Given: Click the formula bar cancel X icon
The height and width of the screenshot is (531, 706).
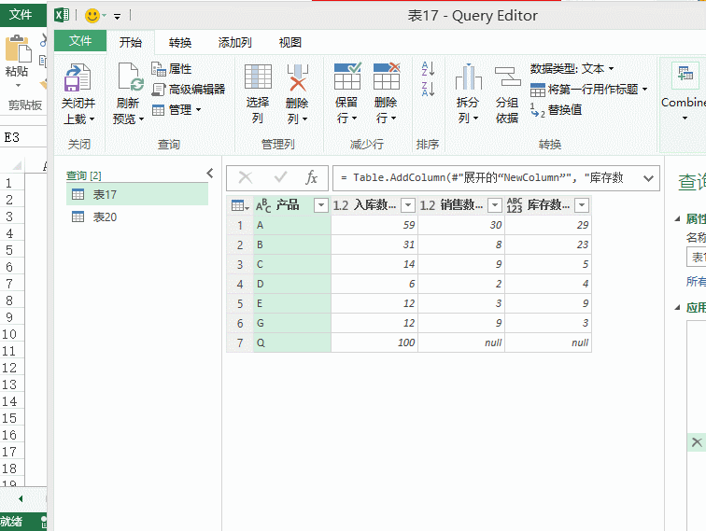Looking at the screenshot, I should point(246,177).
